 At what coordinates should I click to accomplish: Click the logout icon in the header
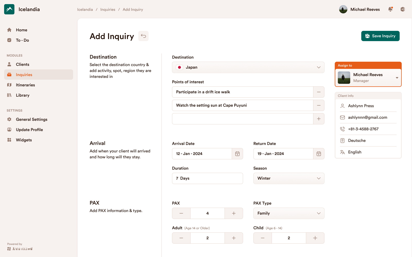[403, 9]
